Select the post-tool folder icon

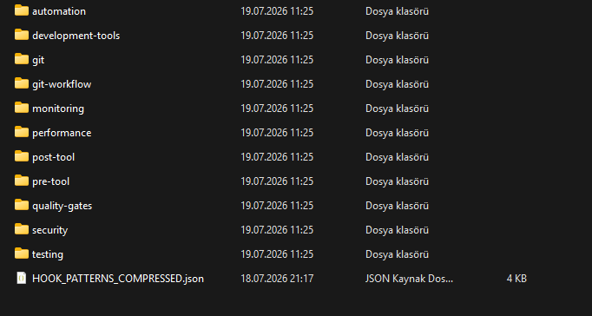tap(22, 156)
